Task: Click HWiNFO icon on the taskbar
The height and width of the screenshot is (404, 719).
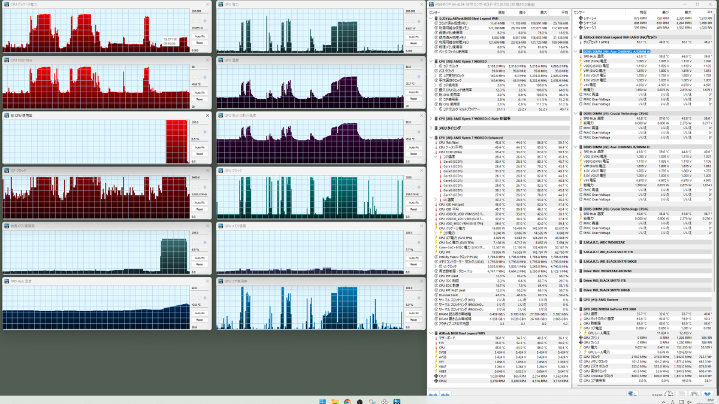Action: [397, 402]
